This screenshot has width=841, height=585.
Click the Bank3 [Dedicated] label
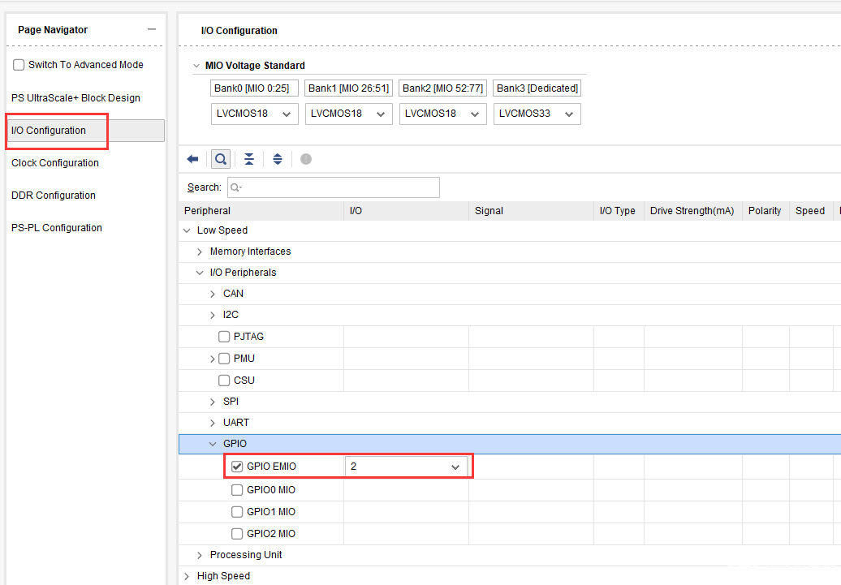point(537,88)
